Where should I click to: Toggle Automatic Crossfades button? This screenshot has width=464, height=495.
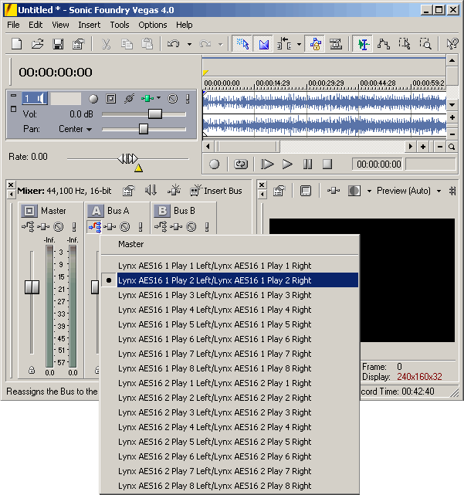coord(263,43)
